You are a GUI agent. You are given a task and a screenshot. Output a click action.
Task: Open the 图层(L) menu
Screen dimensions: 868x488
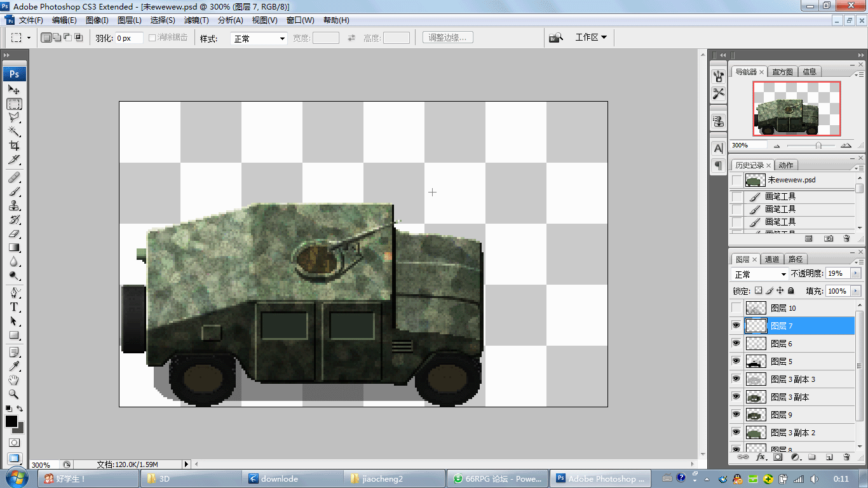(130, 20)
